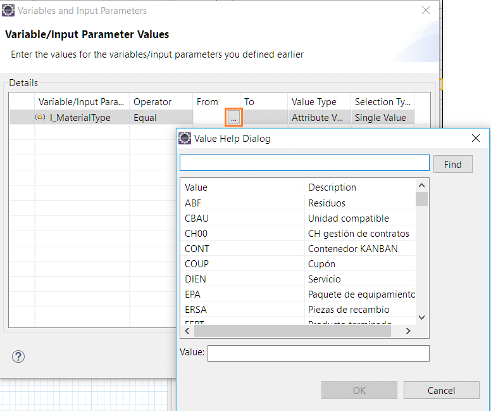Click the I_MaterialType variable icon
The width and height of the screenshot is (491, 411).
tap(40, 118)
